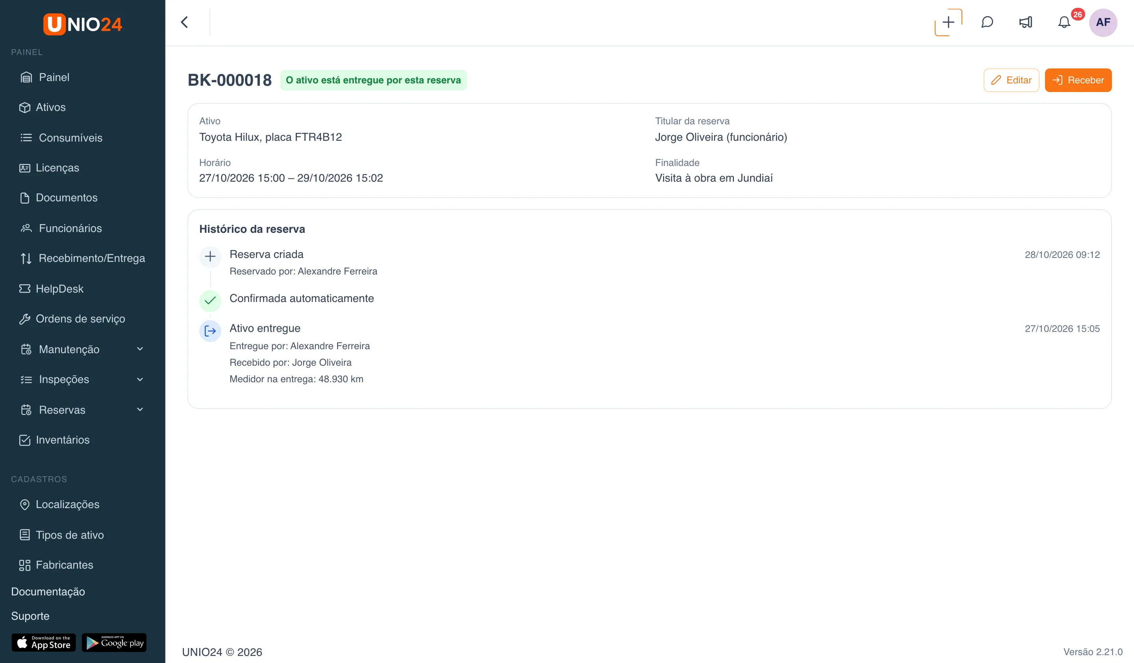The image size is (1134, 663).
Task: Download from the App Store badge
Action: 44,643
